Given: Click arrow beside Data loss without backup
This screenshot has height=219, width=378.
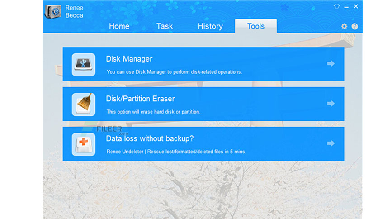Looking at the screenshot, I should tap(331, 143).
